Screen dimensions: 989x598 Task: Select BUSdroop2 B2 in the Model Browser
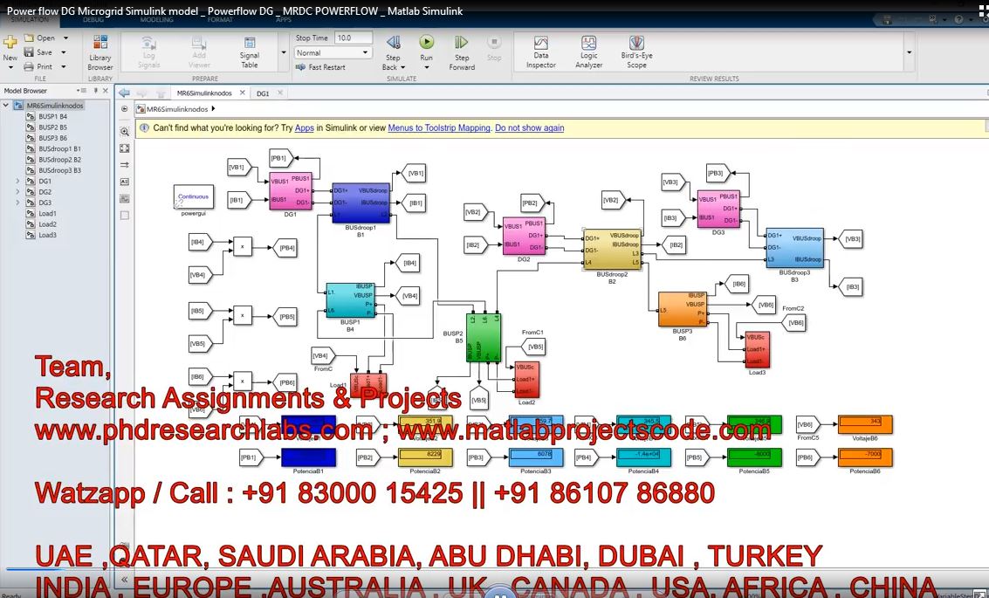59,160
